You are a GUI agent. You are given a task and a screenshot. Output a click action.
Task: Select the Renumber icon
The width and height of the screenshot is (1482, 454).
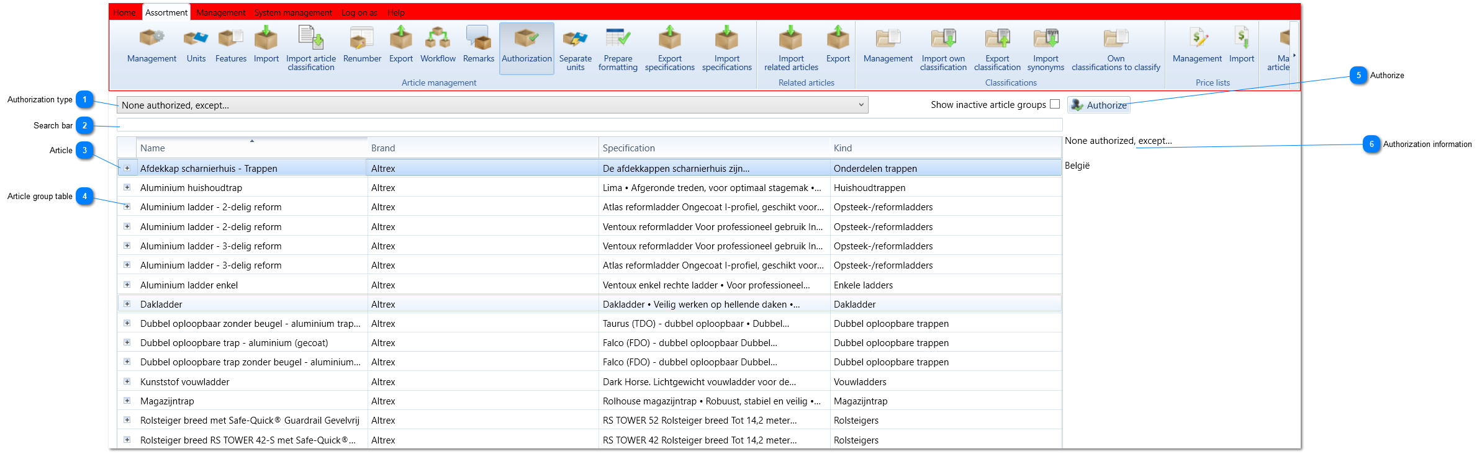click(362, 45)
